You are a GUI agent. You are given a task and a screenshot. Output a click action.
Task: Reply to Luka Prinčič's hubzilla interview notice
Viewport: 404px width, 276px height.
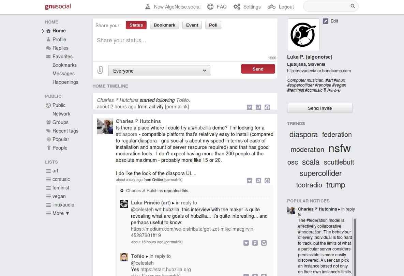pos(255,243)
